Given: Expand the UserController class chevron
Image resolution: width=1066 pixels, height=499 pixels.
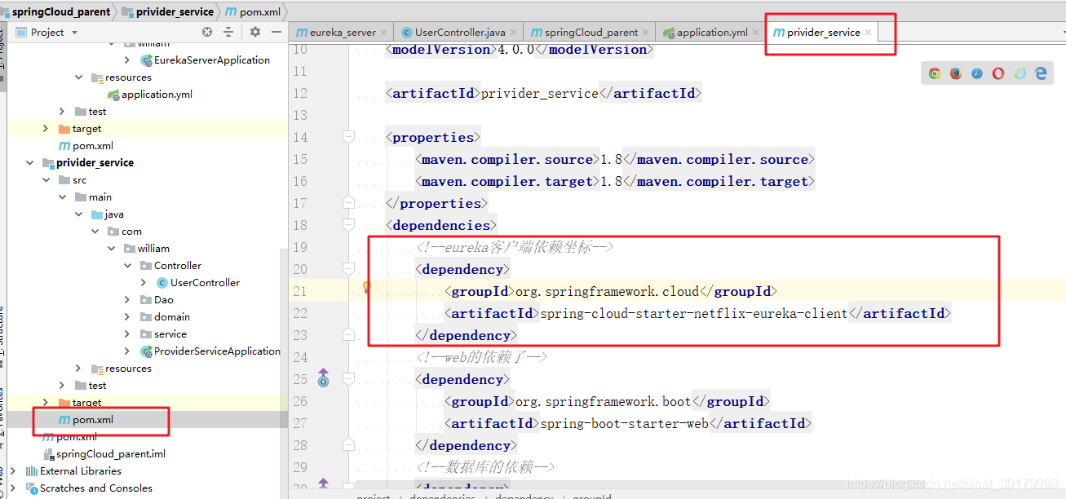Looking at the screenshot, I should (x=144, y=283).
